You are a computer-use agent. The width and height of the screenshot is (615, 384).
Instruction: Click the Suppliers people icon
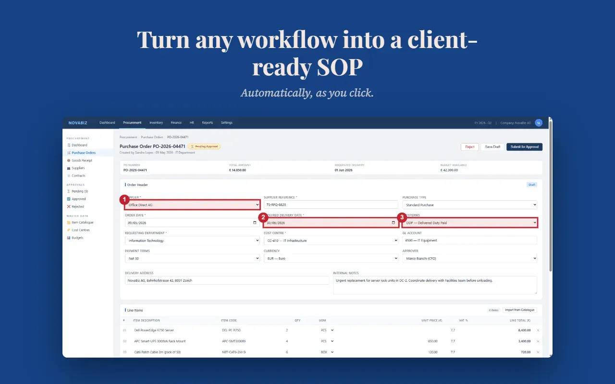click(69, 168)
